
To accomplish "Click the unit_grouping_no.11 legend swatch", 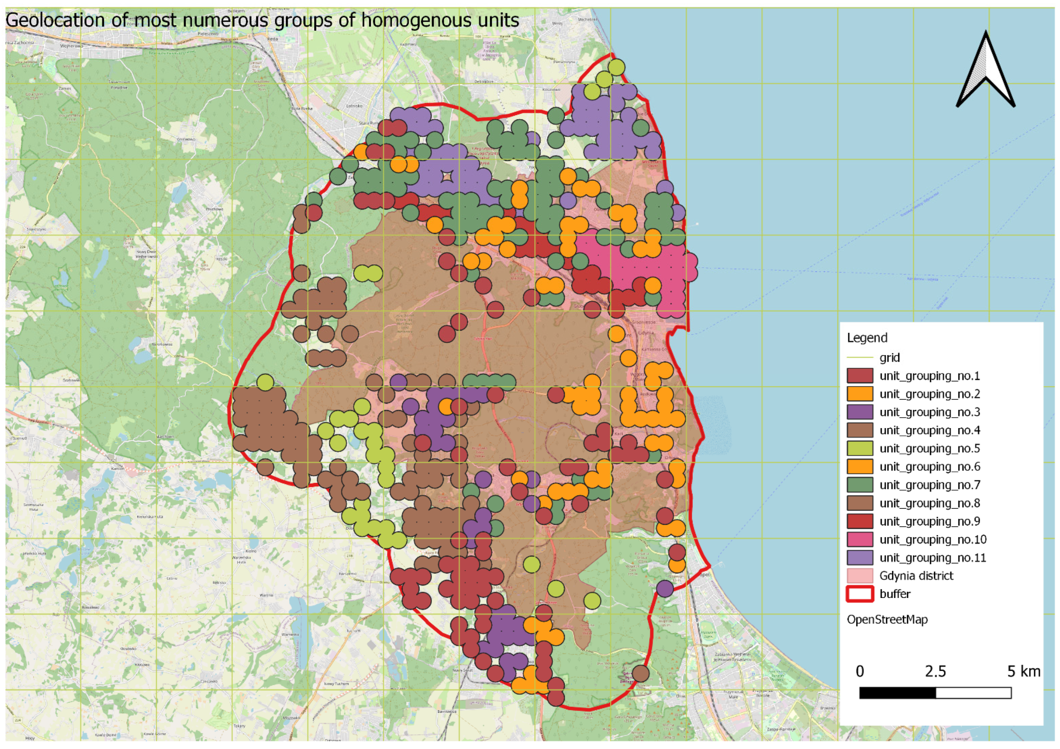I will [860, 557].
